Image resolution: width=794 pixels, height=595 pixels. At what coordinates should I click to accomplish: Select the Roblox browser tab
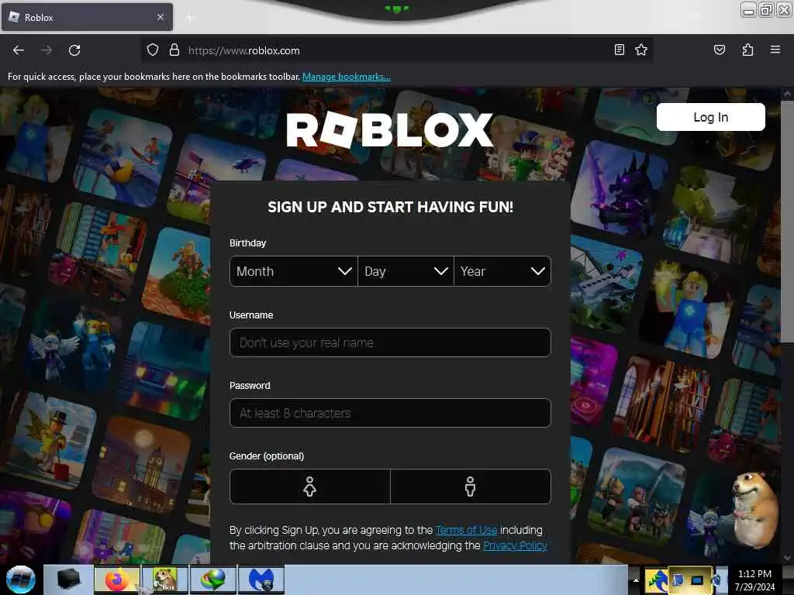[x=87, y=17]
